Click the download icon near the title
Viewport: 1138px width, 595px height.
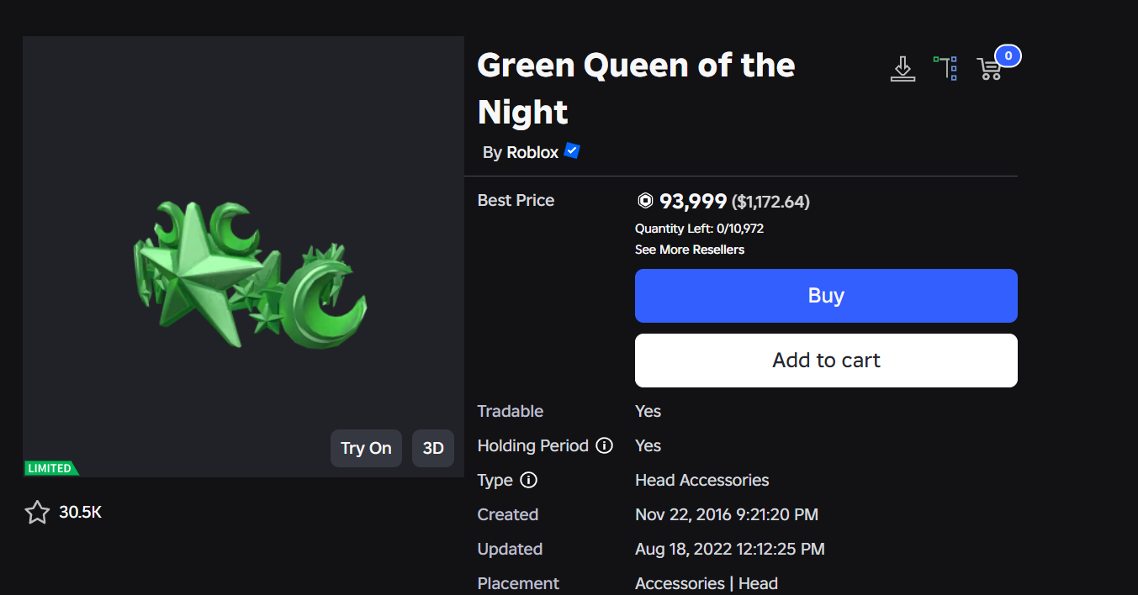coord(902,69)
